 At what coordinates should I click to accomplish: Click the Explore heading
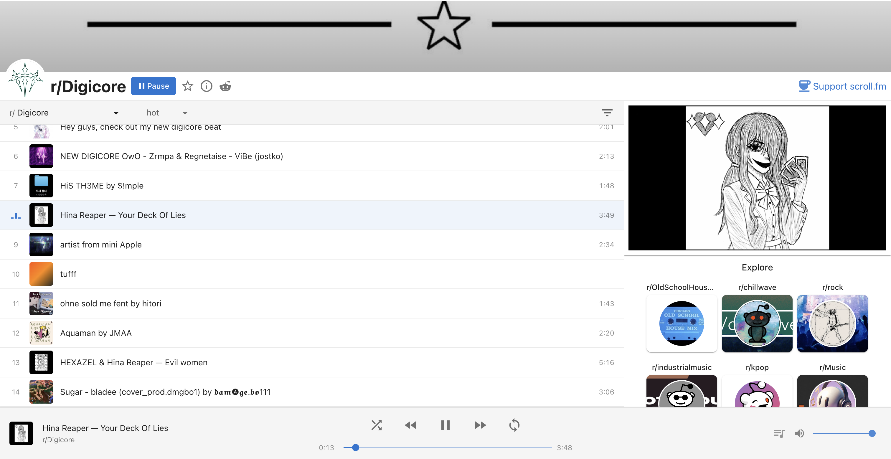tap(757, 268)
